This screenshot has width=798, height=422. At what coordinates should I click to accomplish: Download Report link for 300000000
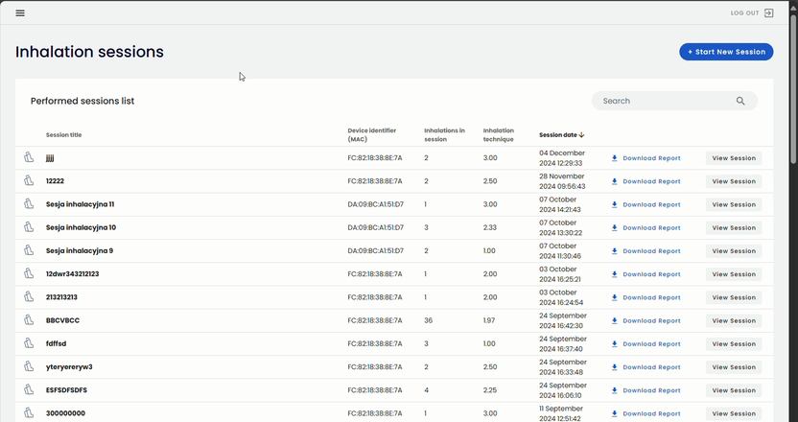[x=645, y=414]
